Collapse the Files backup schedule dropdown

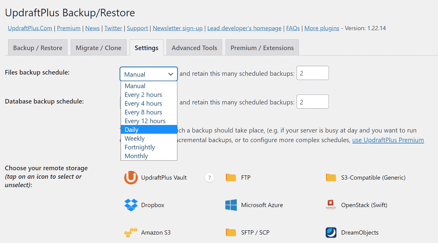(x=149, y=74)
